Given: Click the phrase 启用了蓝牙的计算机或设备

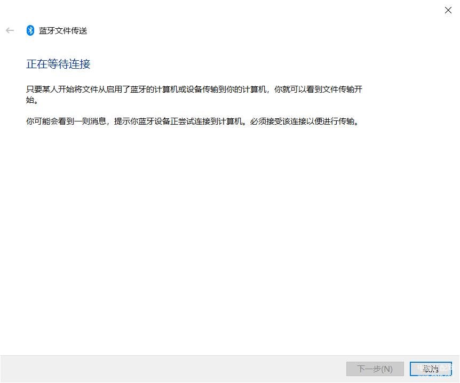Looking at the screenshot, I should pos(154,89).
